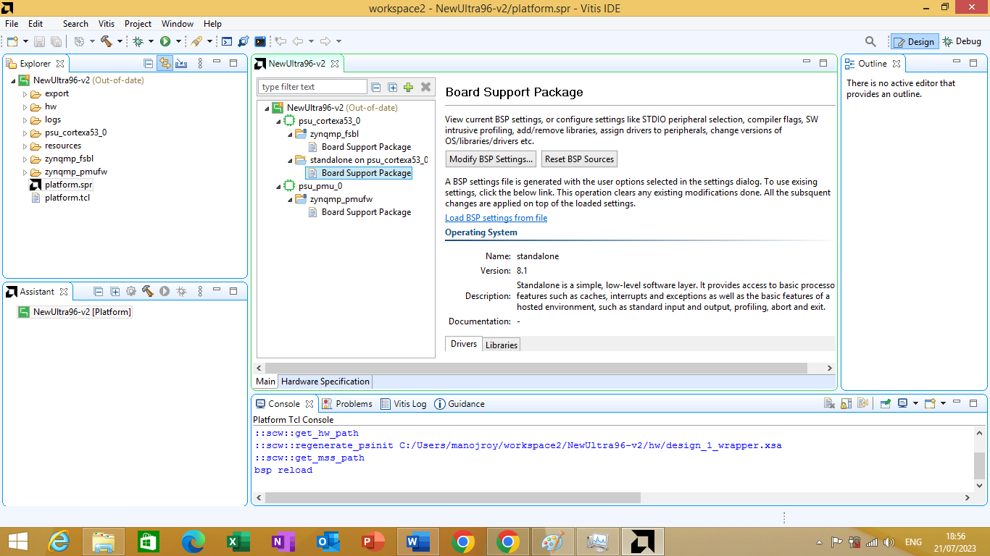
Task: Open Explorer view menu (three dots)
Action: tap(201, 64)
